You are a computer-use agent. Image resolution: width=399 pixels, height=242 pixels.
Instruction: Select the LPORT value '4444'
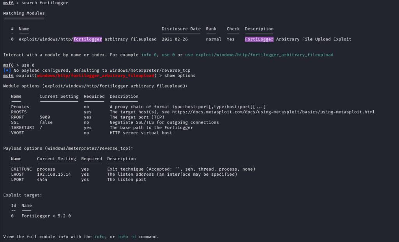(42, 179)
